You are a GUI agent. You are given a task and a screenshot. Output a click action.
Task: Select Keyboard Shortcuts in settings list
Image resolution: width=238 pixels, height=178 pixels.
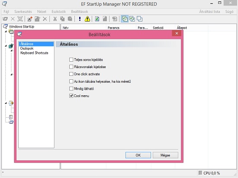[34, 53]
